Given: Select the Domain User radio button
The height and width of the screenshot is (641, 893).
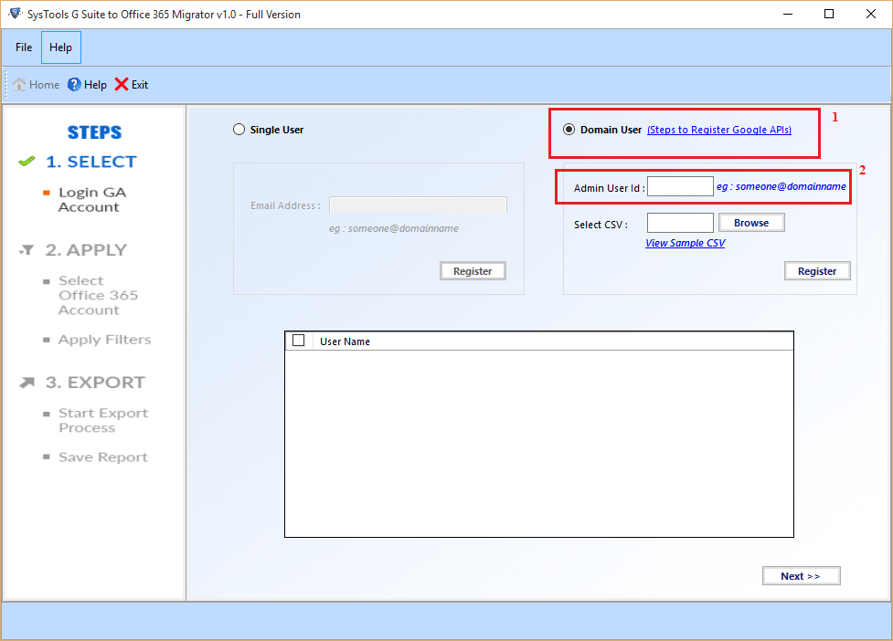Looking at the screenshot, I should pos(569,130).
